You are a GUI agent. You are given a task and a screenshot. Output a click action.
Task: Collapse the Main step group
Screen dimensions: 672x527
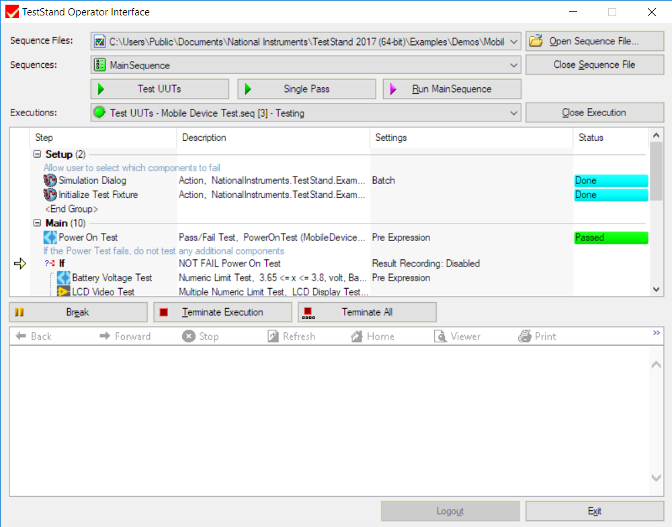click(38, 223)
